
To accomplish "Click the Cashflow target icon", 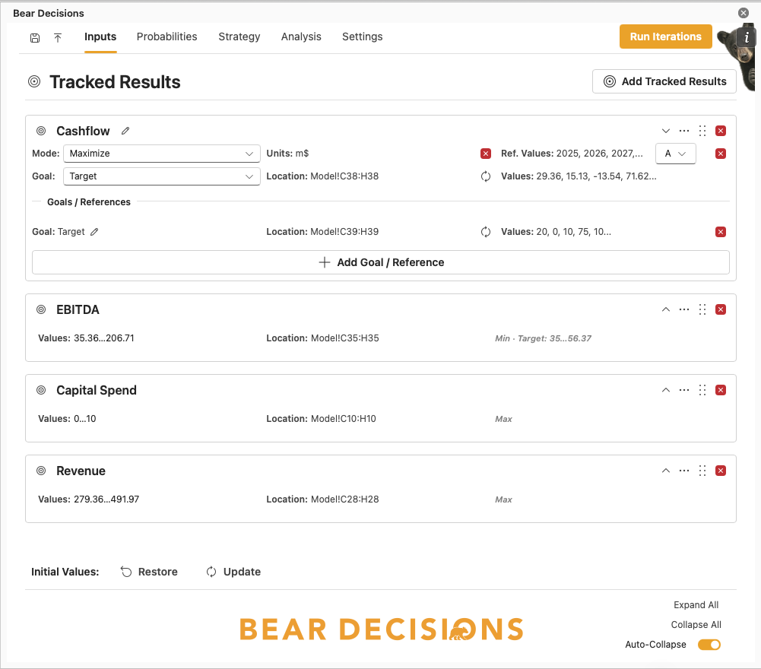I will click(41, 131).
